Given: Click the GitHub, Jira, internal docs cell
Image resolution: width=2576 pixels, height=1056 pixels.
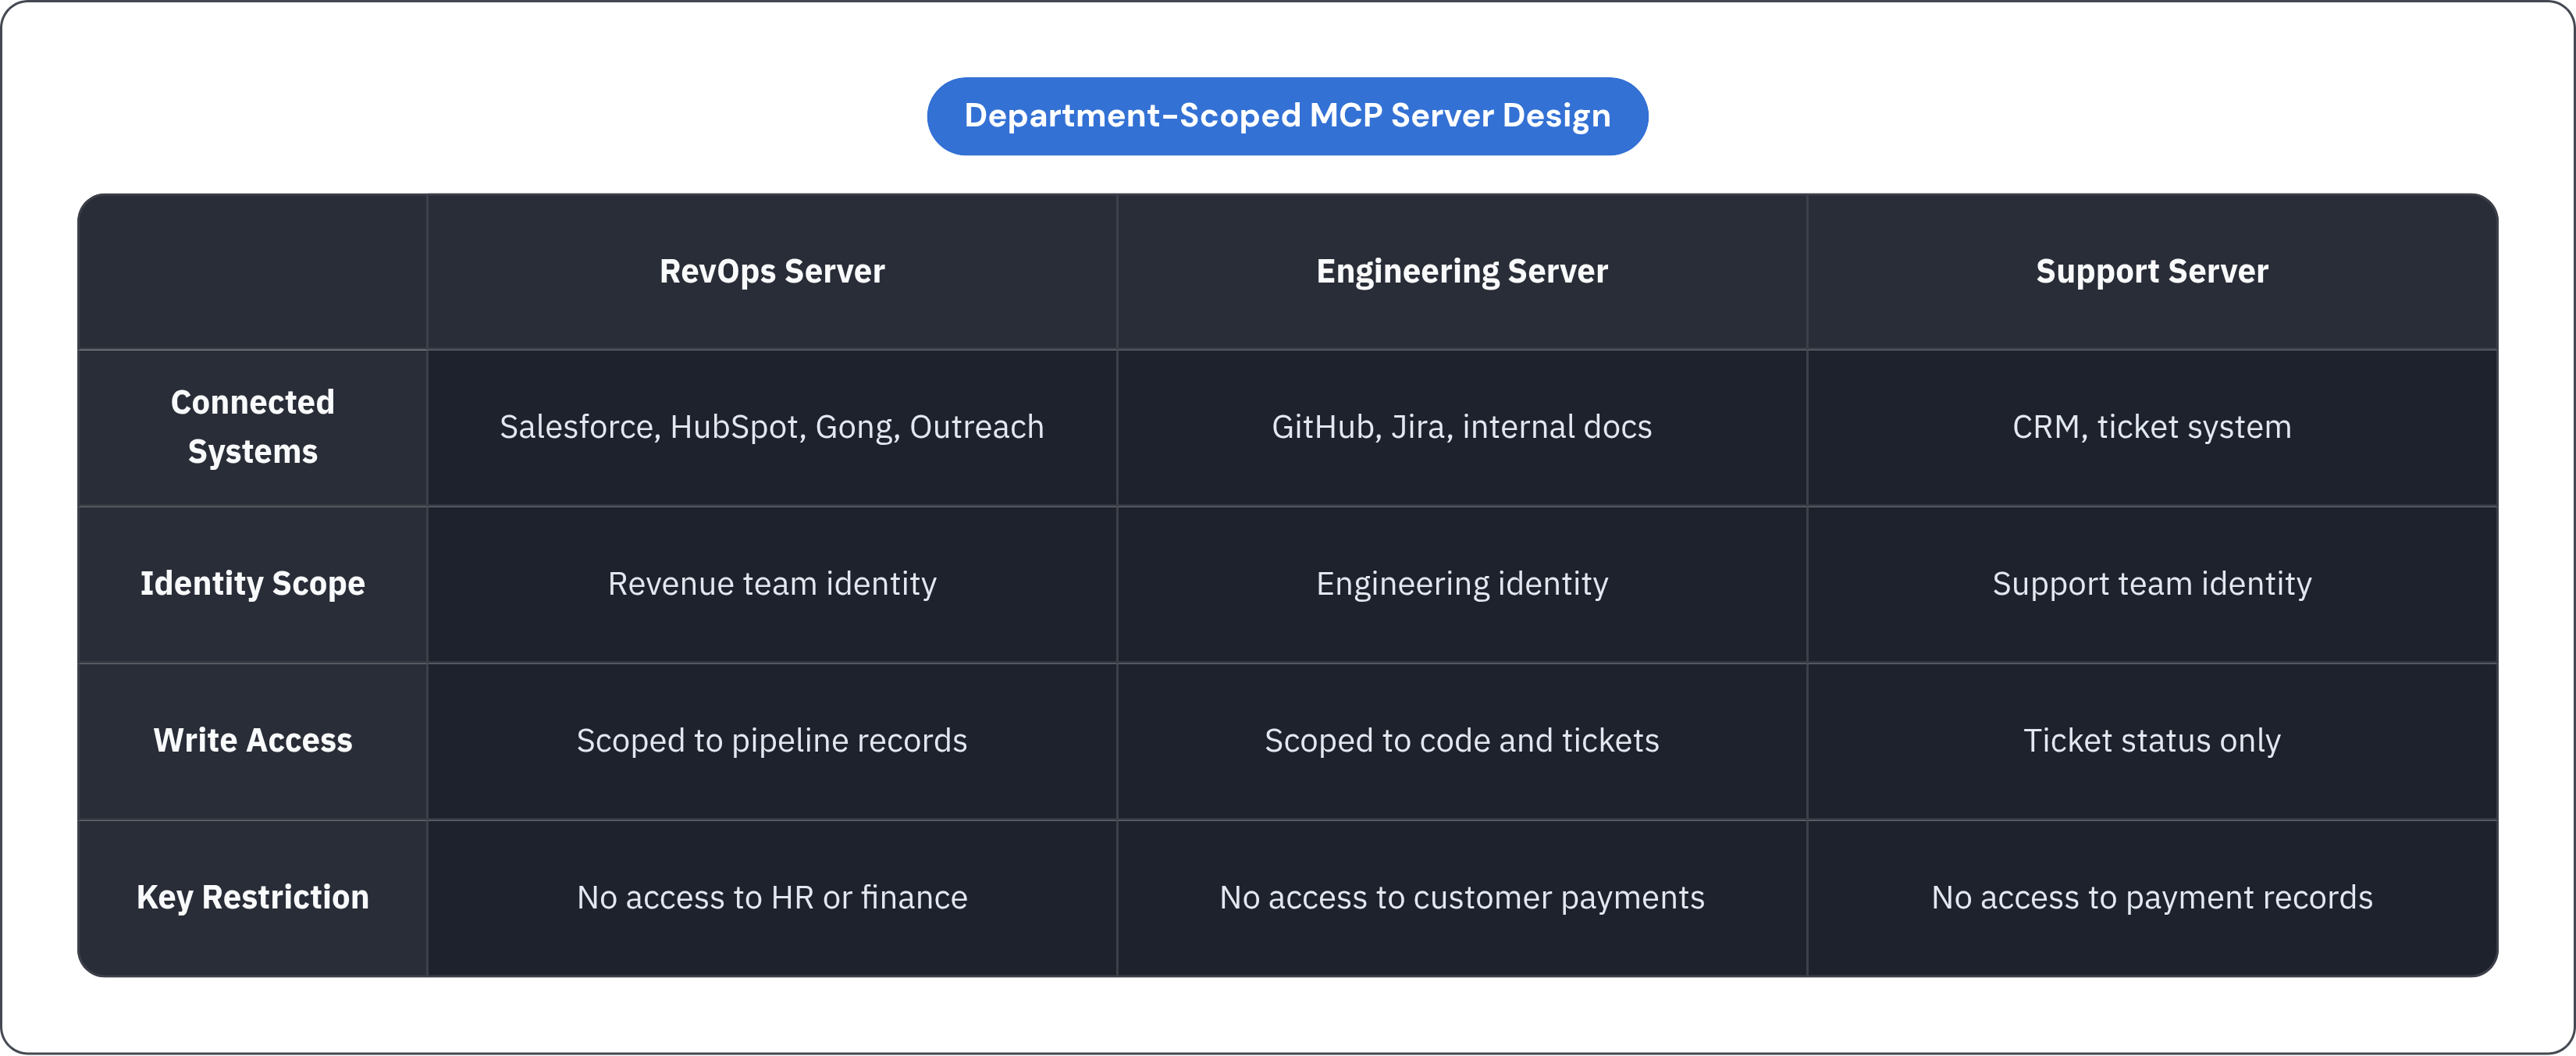Looking at the screenshot, I should point(1462,427).
